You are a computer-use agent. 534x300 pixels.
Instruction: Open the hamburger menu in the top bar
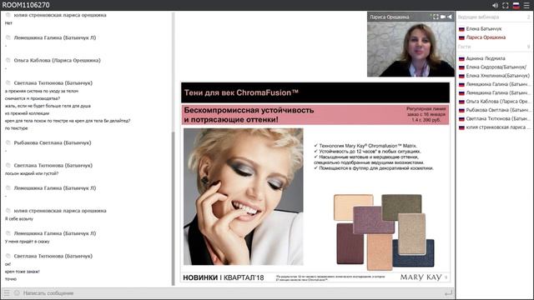(526, 6)
